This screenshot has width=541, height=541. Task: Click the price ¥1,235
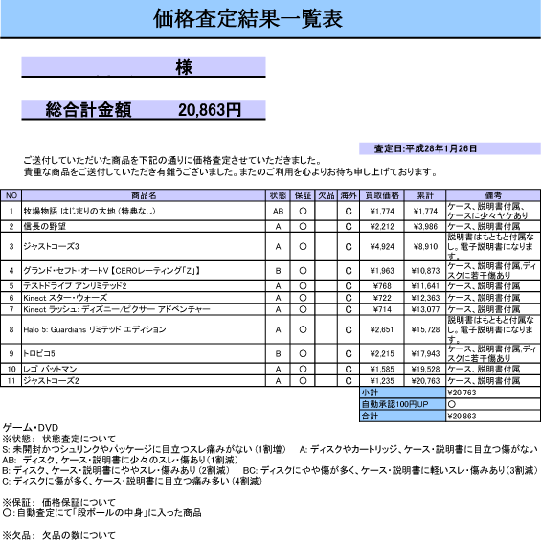click(x=382, y=380)
